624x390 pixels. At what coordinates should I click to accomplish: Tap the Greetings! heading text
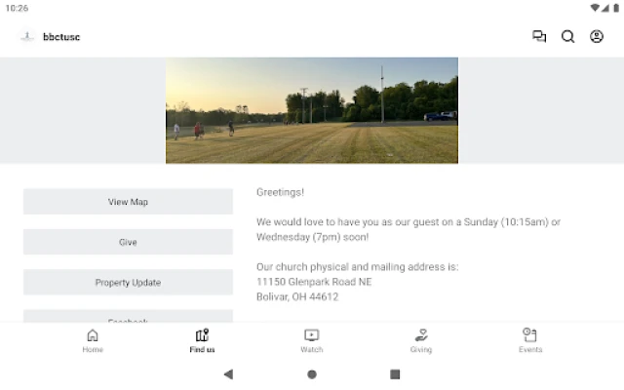click(280, 192)
